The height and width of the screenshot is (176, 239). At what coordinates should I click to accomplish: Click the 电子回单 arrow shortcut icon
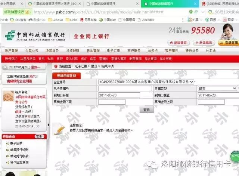7,143
